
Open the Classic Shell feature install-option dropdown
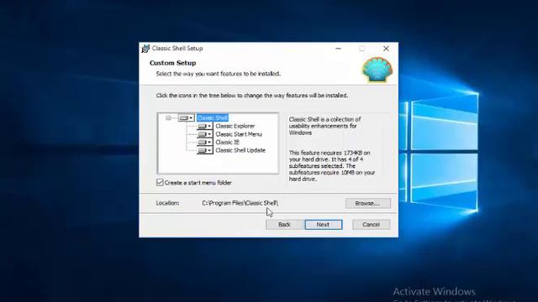[x=187, y=117]
